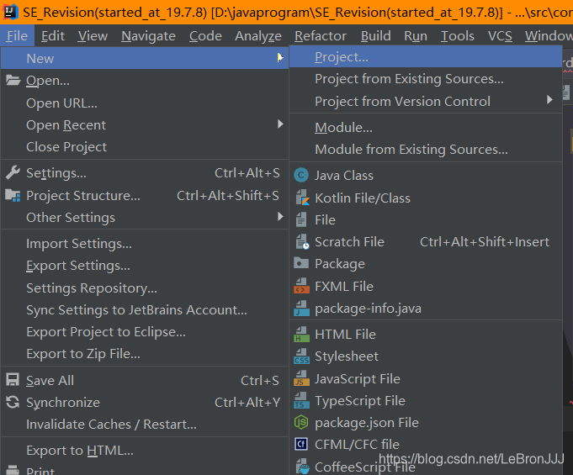The width and height of the screenshot is (573, 475).
Task: Click the Scratch File clock icon
Action: click(302, 242)
